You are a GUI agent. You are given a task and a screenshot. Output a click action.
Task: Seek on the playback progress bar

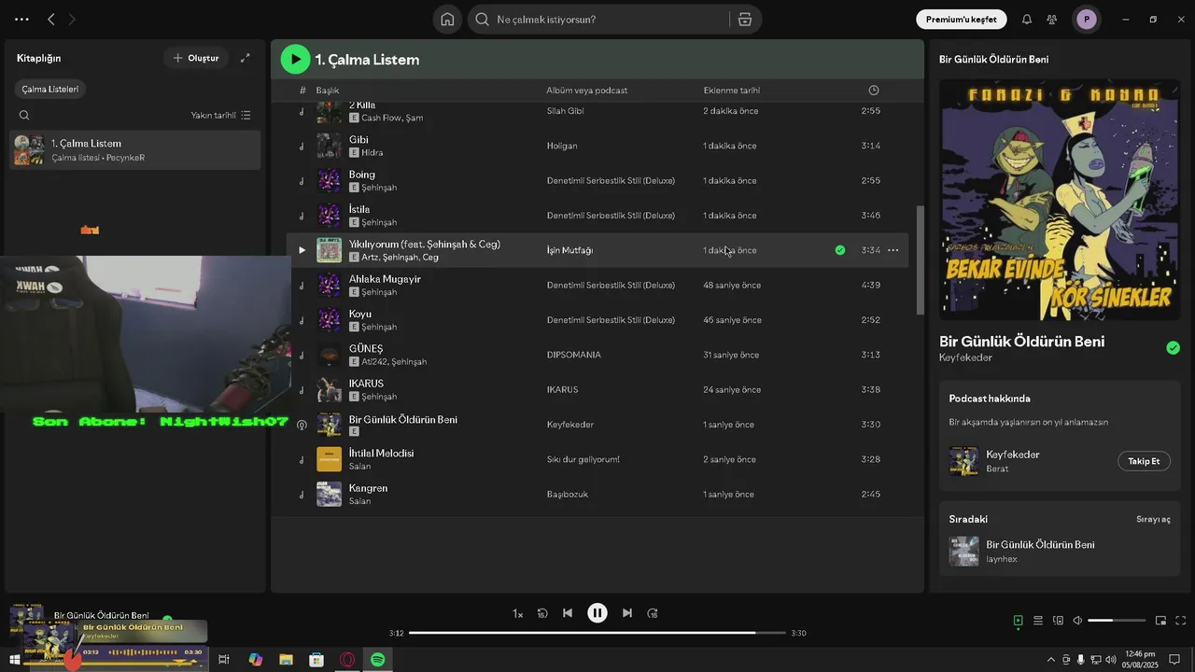[597, 633]
